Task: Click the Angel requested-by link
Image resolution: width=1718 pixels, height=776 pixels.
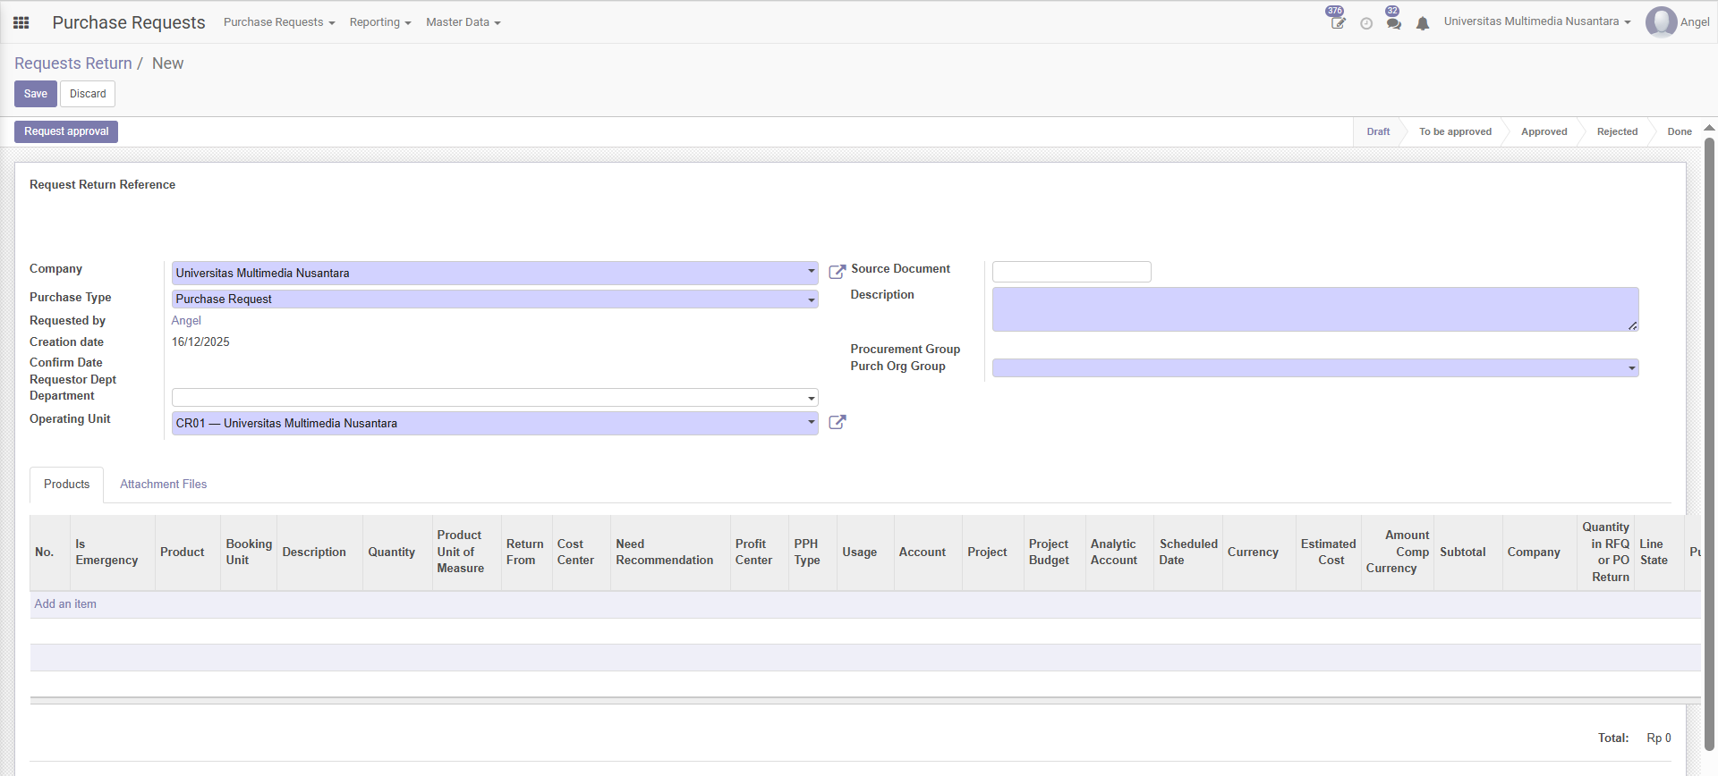Action: pos(186,321)
